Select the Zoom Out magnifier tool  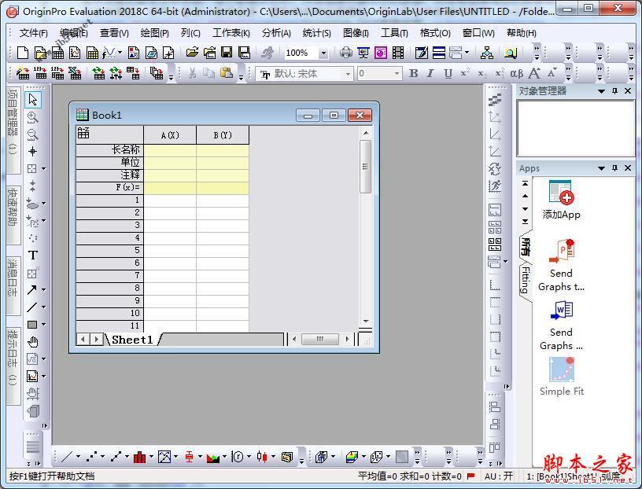(32, 134)
